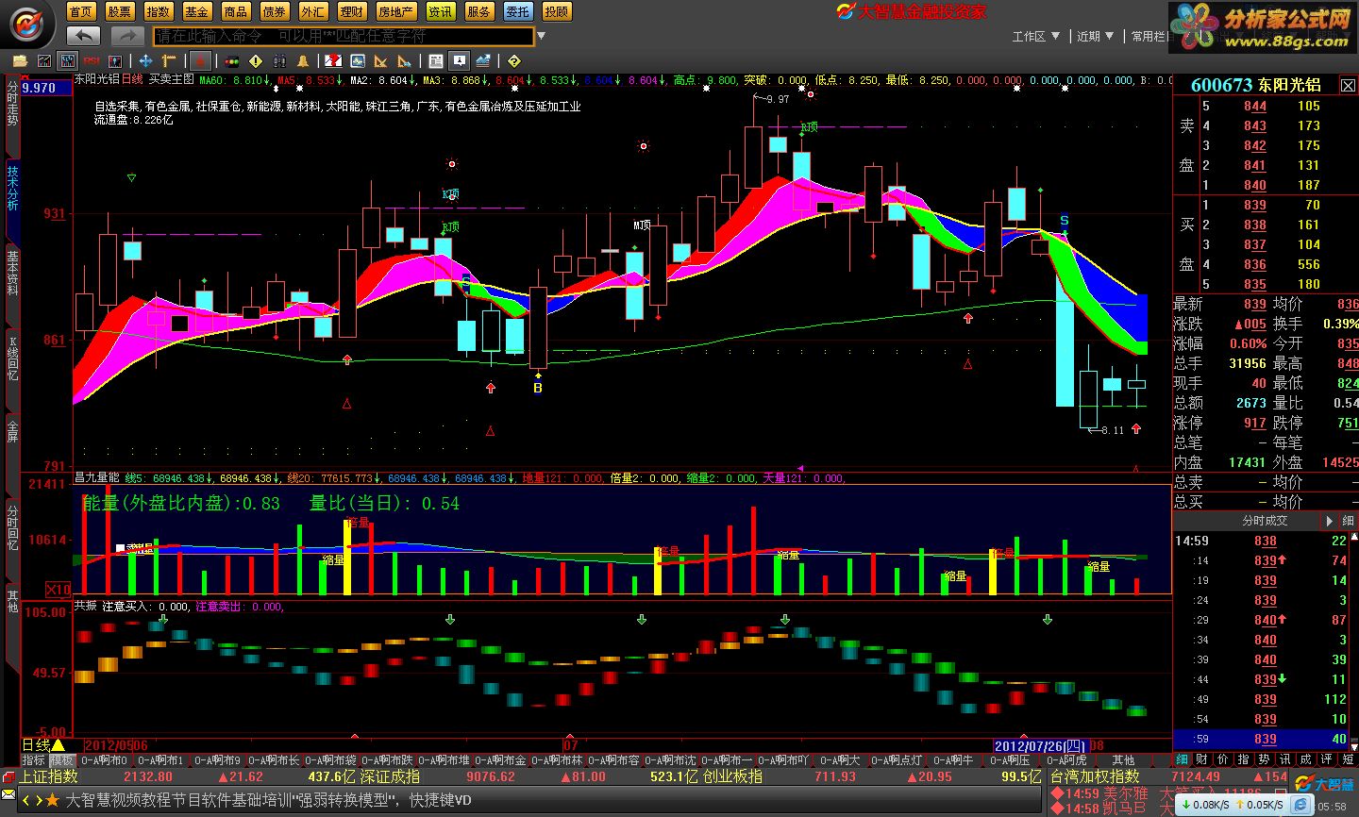This screenshot has height=817, width=1359.
Task: Select the triangle ruler with pencil icon
Action: [x=404, y=61]
